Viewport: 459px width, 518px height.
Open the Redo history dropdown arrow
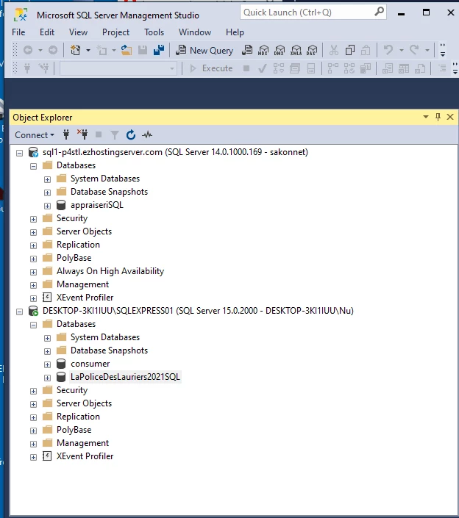pyautogui.click(x=427, y=50)
